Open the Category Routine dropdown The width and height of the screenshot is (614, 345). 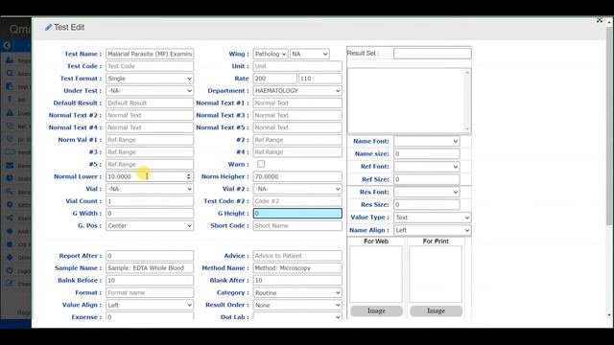297,292
